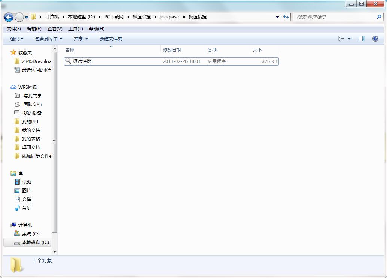Click sidebar scrollbar down arrow
387x278 pixels.
tap(55, 252)
